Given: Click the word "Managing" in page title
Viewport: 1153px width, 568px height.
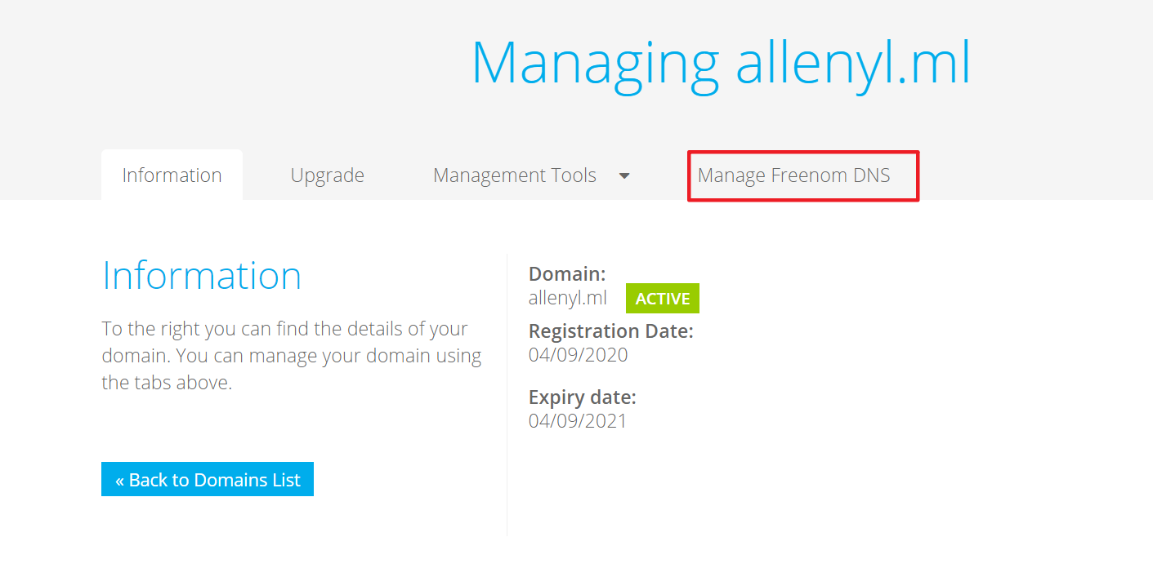Looking at the screenshot, I should (x=595, y=63).
